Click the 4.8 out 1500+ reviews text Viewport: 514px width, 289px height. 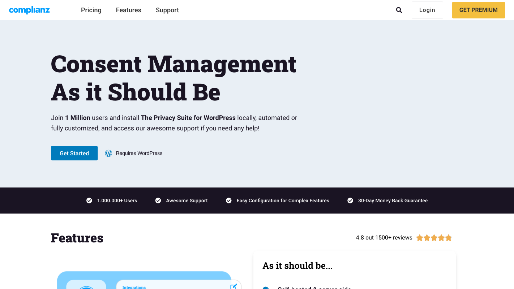click(384, 238)
